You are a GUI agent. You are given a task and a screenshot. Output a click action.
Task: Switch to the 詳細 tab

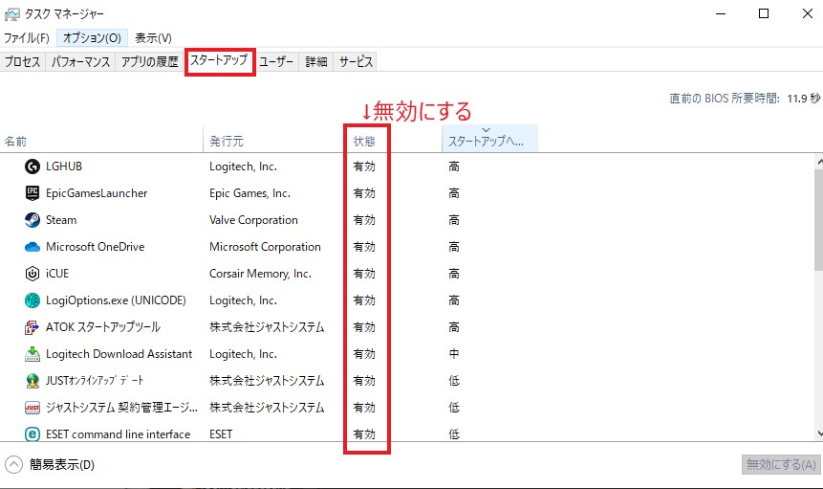pos(316,62)
